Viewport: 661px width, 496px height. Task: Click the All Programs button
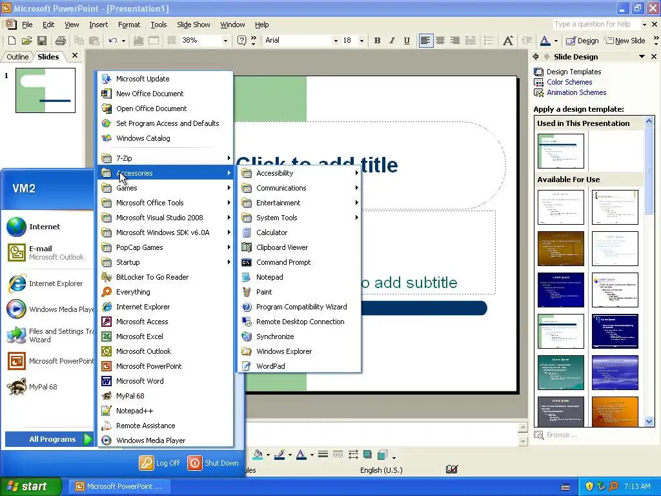[x=49, y=439]
